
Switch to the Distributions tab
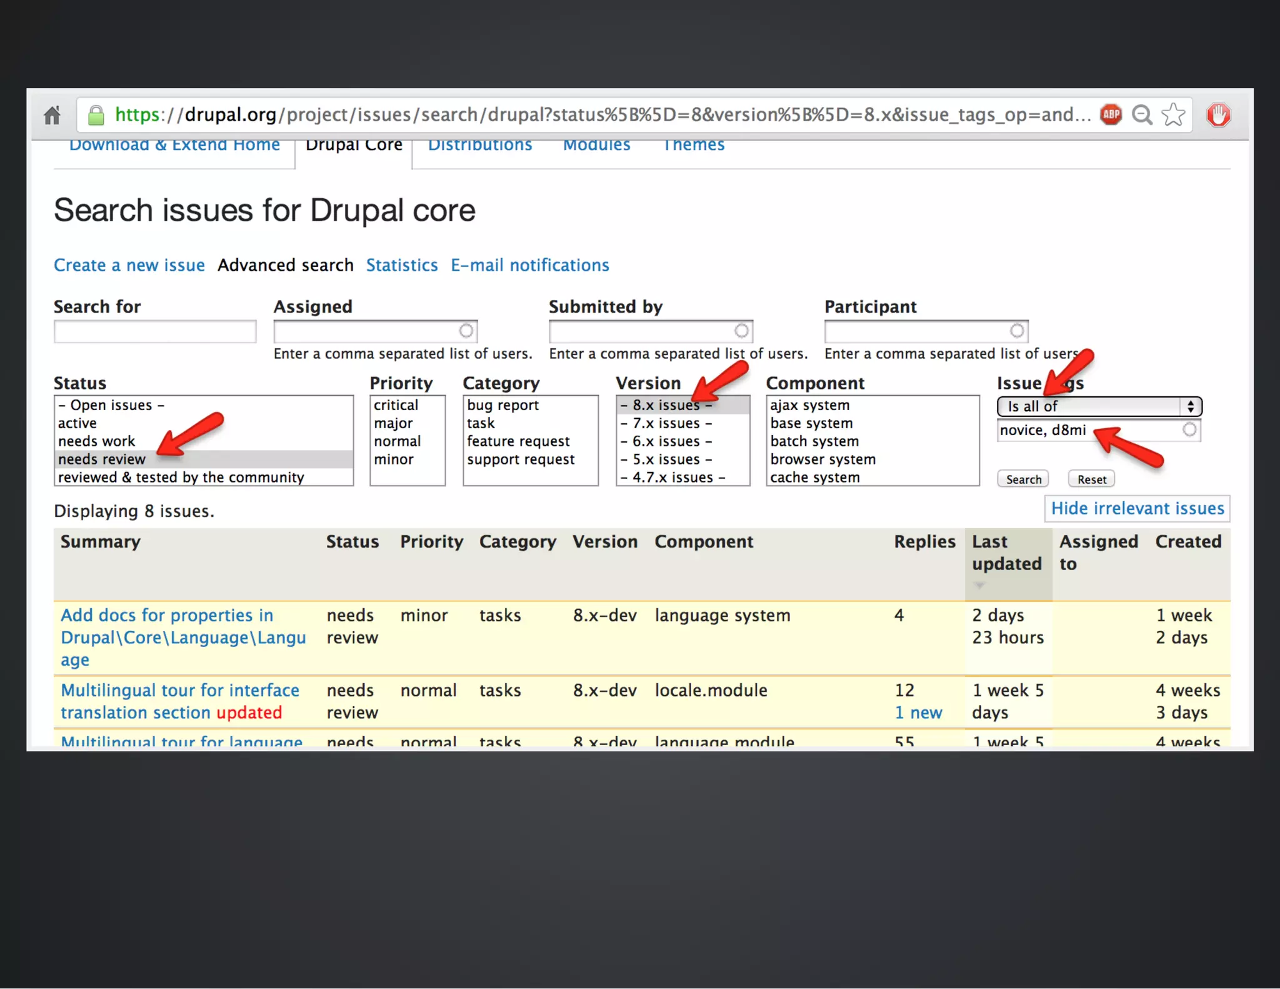click(x=480, y=146)
